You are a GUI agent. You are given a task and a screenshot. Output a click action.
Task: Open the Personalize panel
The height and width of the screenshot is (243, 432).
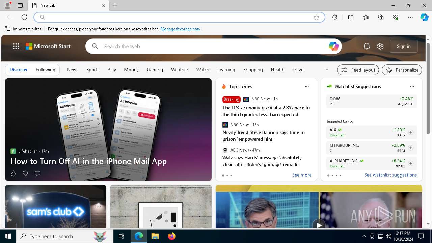[402, 70]
